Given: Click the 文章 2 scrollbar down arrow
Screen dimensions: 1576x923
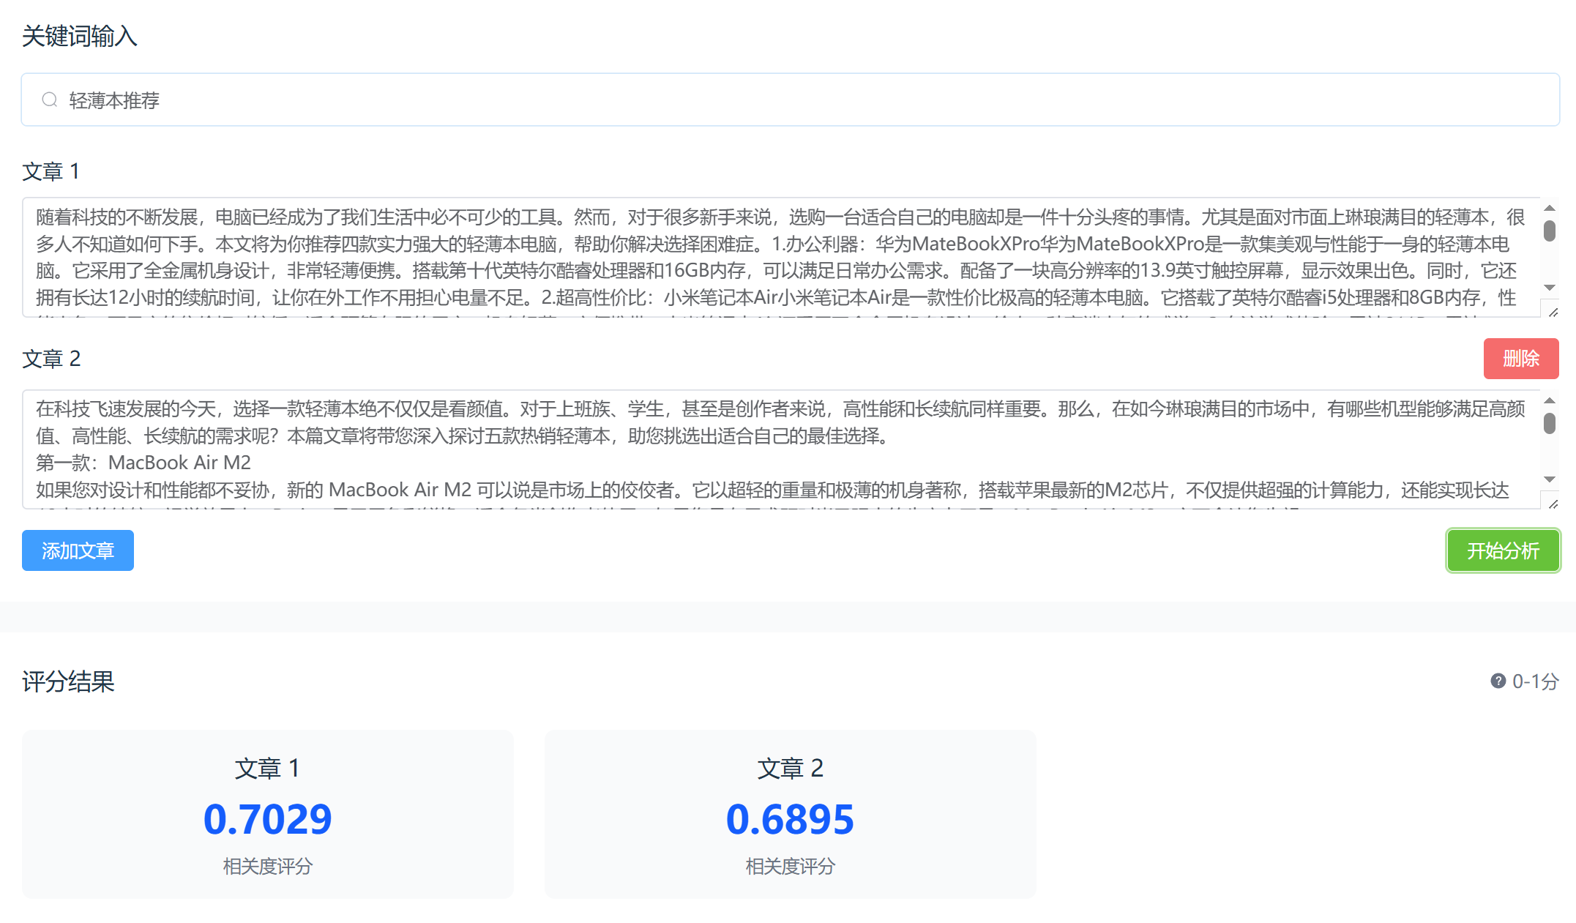Looking at the screenshot, I should [x=1549, y=479].
